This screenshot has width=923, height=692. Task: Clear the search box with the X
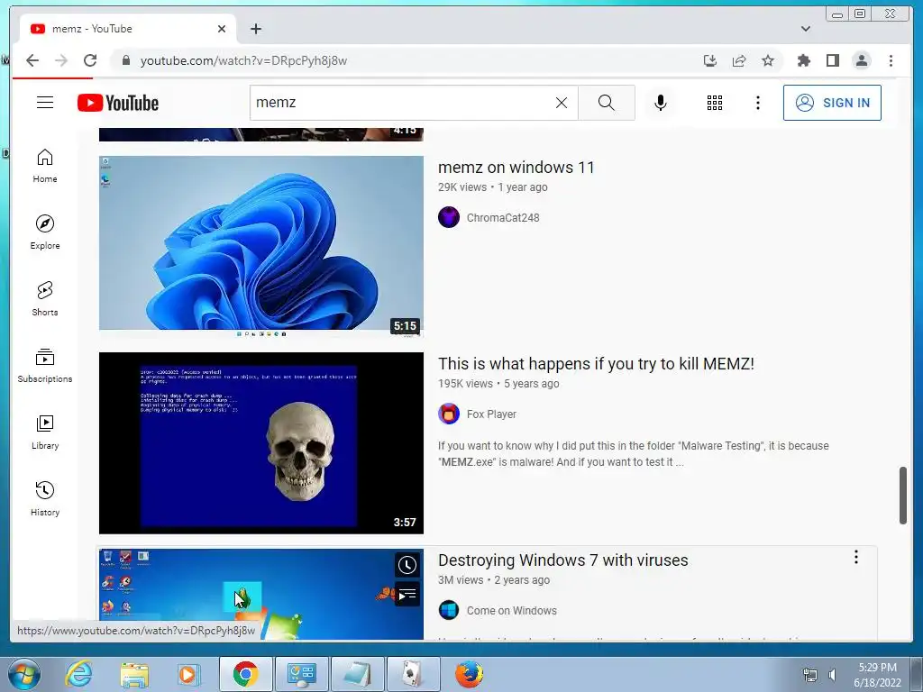pyautogui.click(x=561, y=103)
